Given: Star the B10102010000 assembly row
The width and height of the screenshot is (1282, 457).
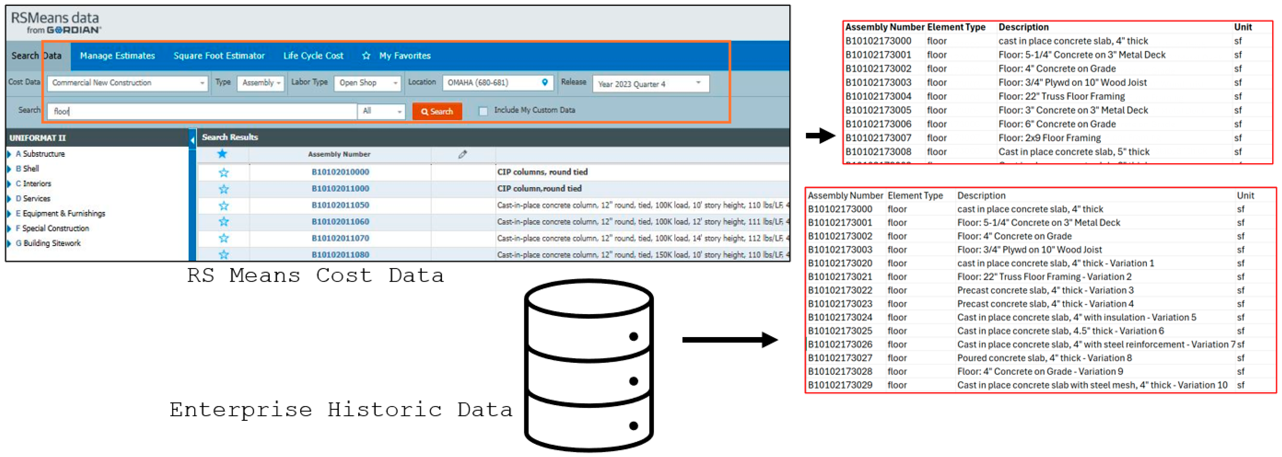Looking at the screenshot, I should [x=223, y=172].
